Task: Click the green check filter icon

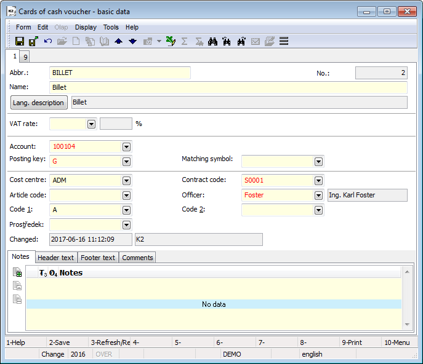Action: (171, 41)
